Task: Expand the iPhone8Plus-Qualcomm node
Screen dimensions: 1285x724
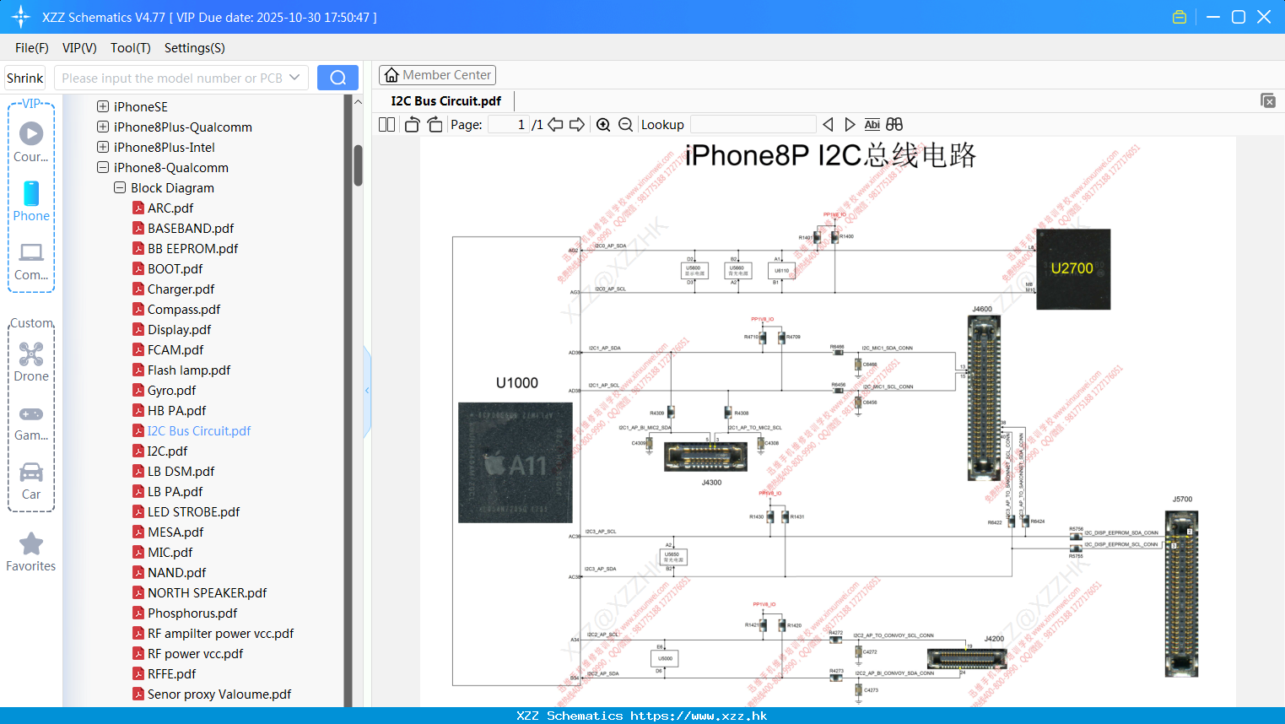Action: (x=103, y=127)
